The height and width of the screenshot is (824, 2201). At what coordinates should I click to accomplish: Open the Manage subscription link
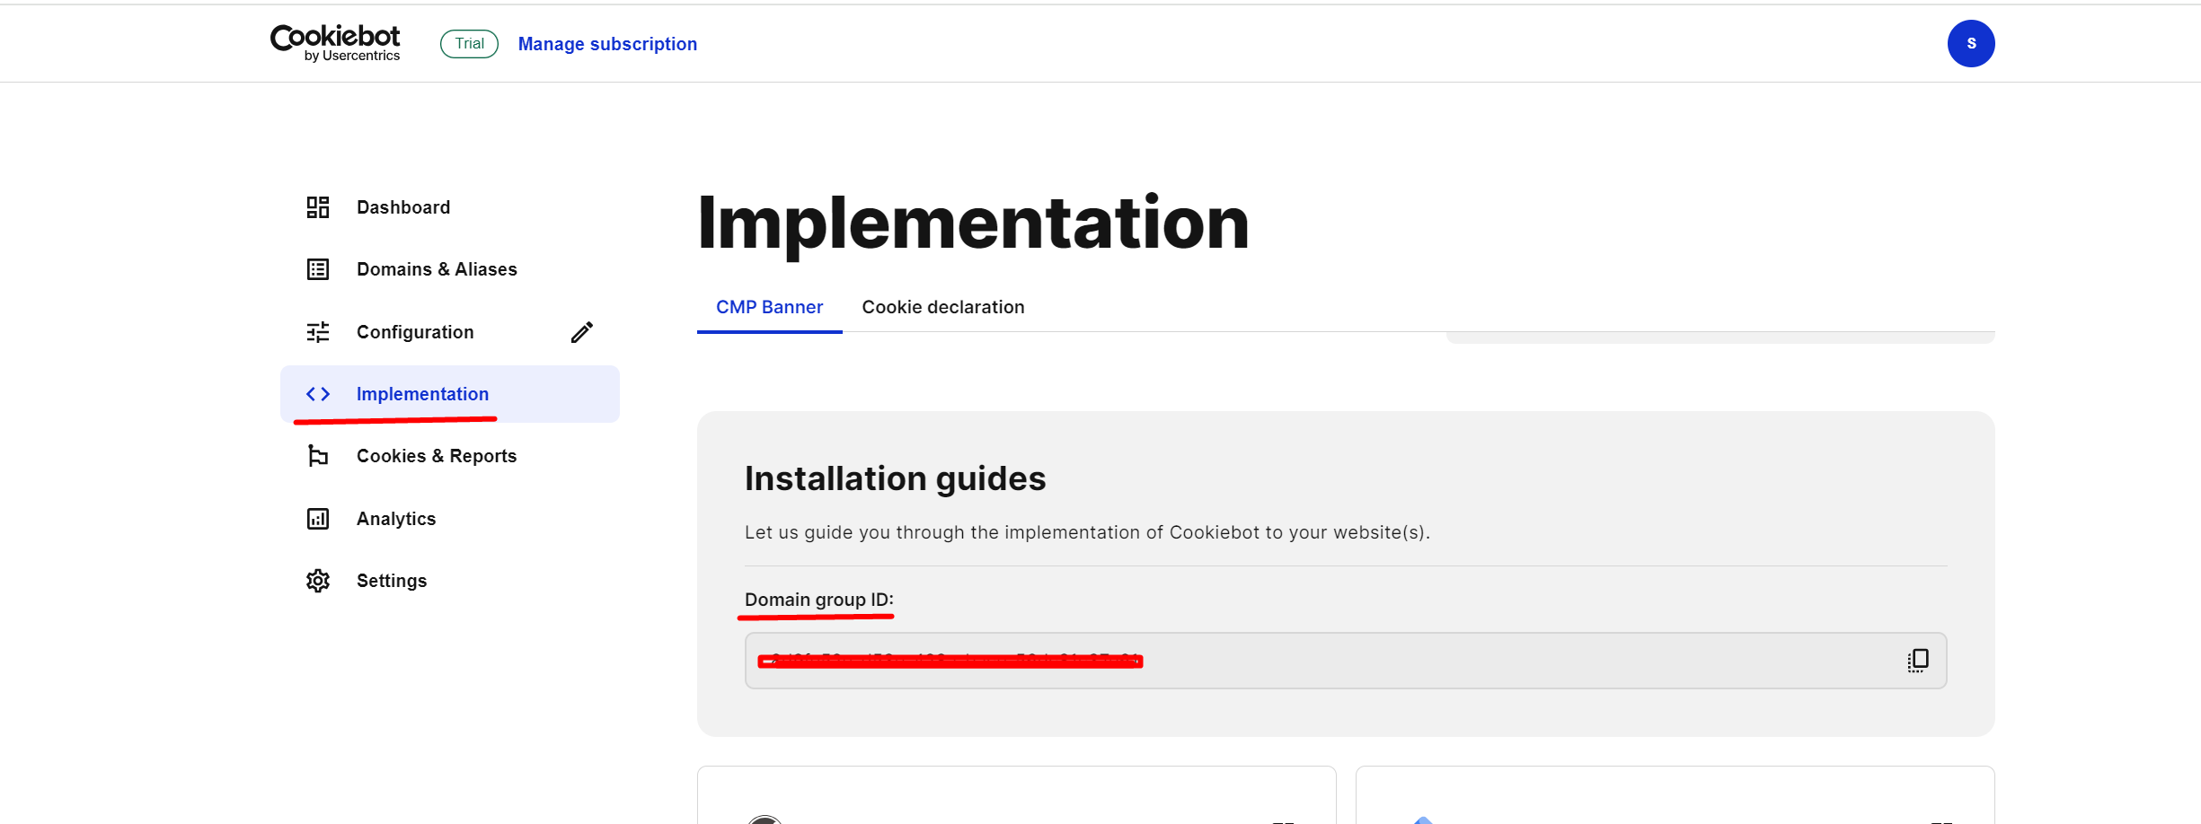click(x=607, y=44)
